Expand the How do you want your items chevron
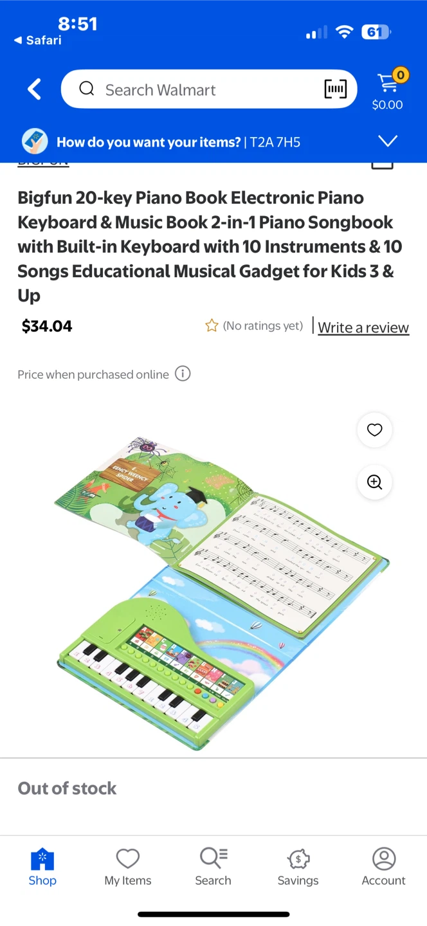This screenshot has width=427, height=926. coord(388,141)
